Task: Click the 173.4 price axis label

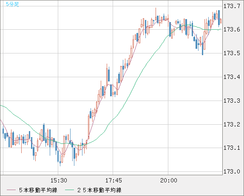Action: 232,77
